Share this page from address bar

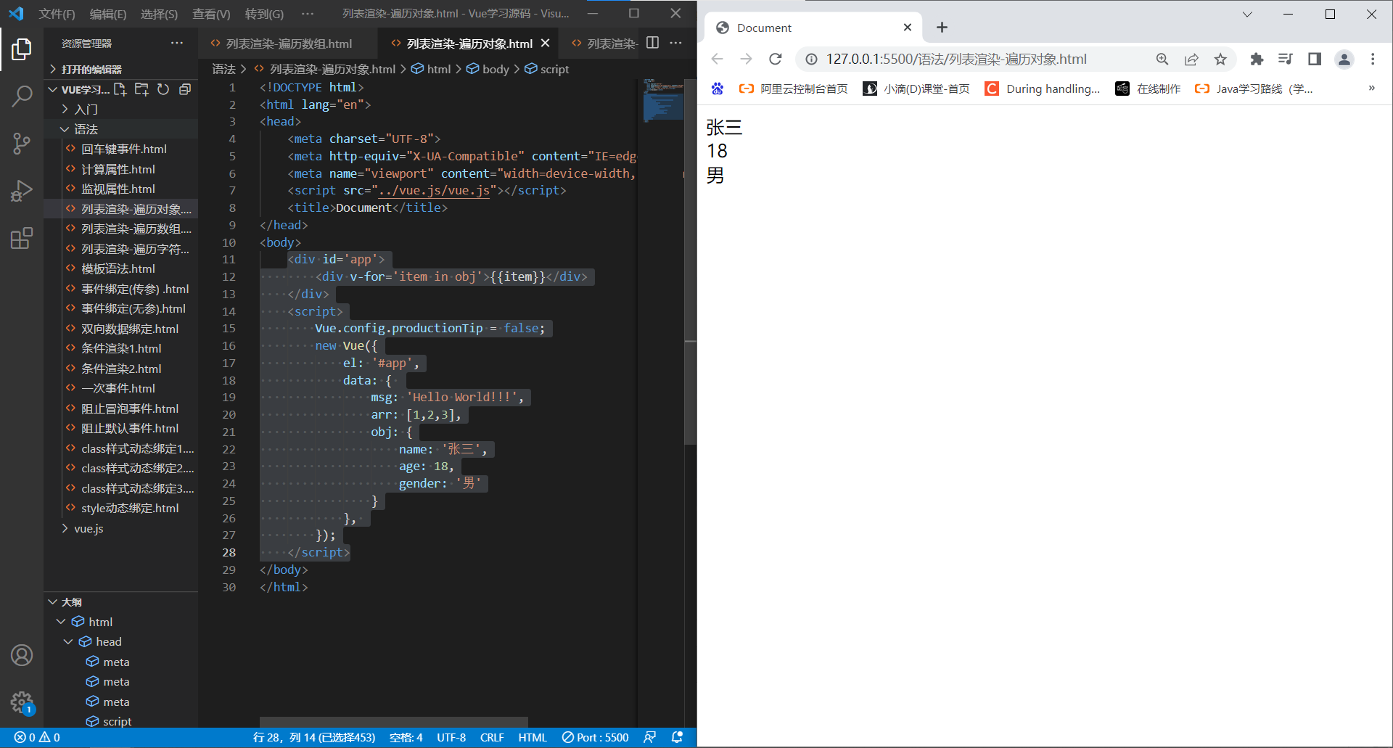[x=1191, y=59]
